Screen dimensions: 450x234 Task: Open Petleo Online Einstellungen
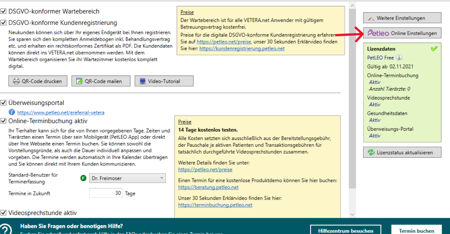pyautogui.click(x=402, y=33)
